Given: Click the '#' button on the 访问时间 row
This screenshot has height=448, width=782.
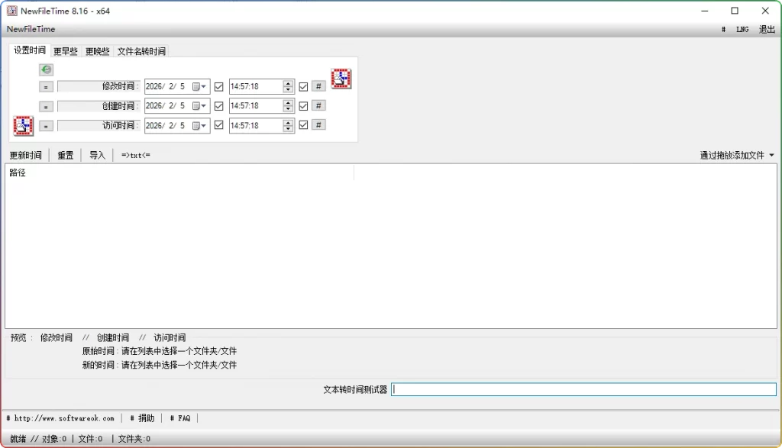Looking at the screenshot, I should [318, 125].
